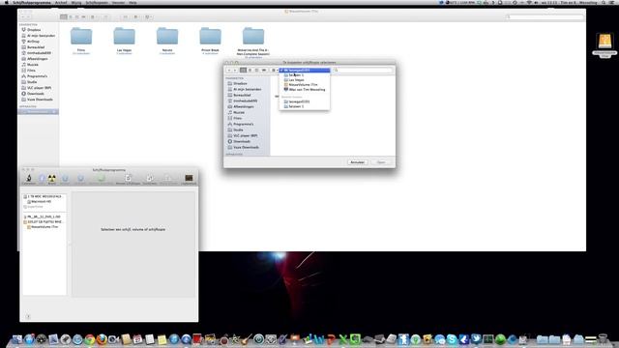The height and width of the screenshot is (348, 619).
Task: Open the Films folder in the Finder window
Action: coord(81,37)
